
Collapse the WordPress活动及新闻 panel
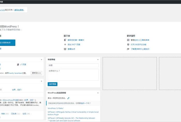tap(98, 93)
